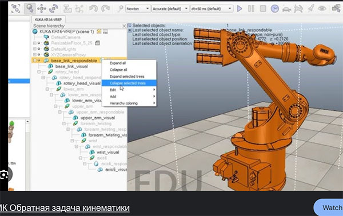Select lower_arm_visual shape entry

click(x=87, y=101)
